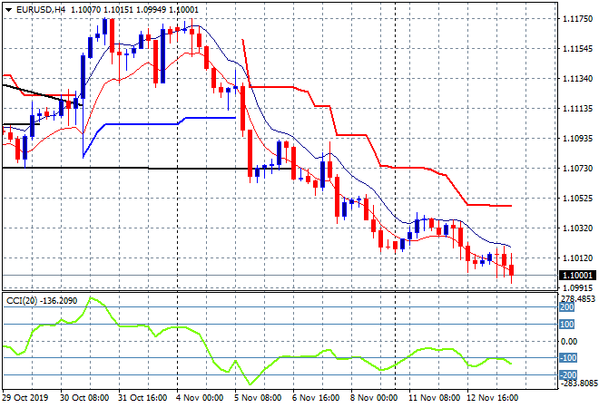
Task: Click the 100 level label in CCI panel
Action: click(x=567, y=325)
